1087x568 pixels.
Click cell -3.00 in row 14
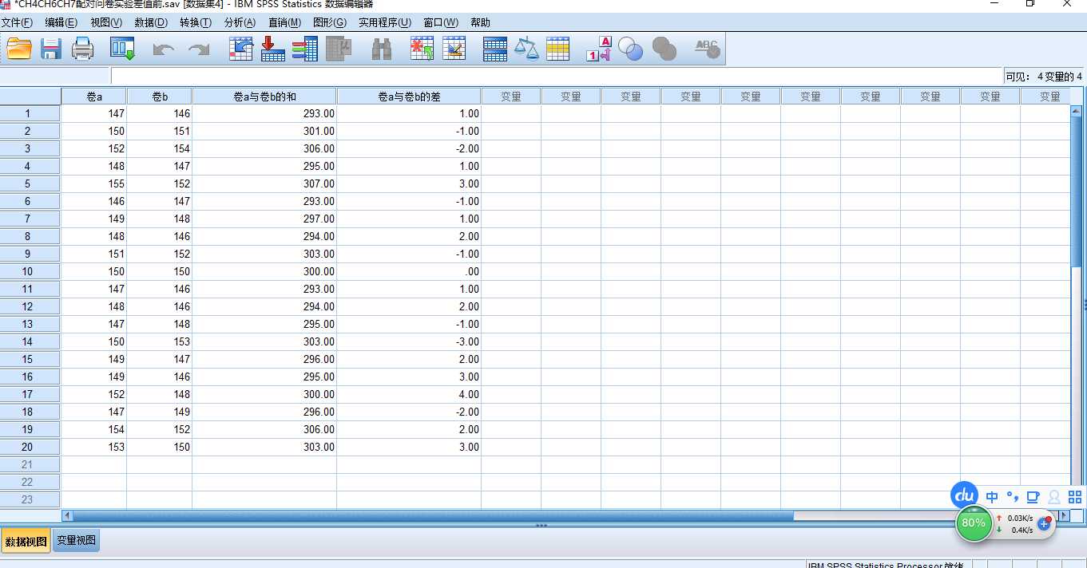click(x=409, y=341)
